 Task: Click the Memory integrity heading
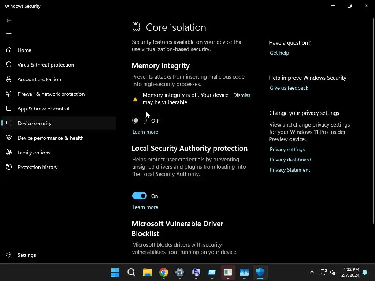pyautogui.click(x=160, y=65)
